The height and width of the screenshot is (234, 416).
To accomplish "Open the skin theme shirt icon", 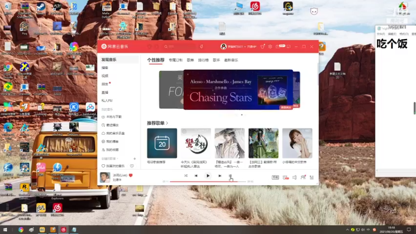I will [x=263, y=47].
